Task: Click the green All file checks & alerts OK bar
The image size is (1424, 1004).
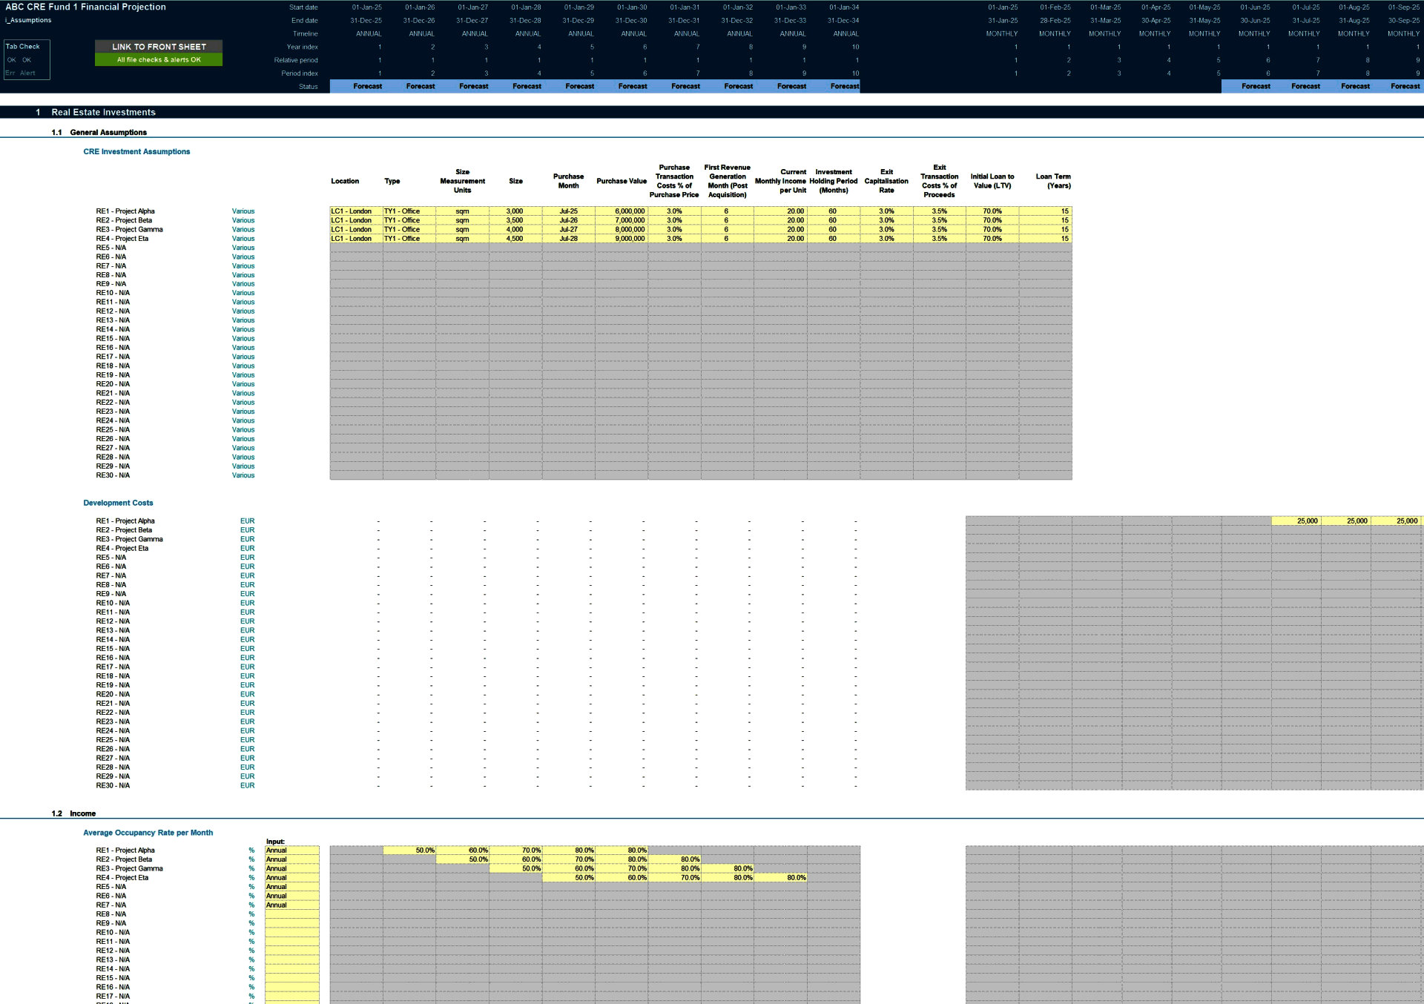Action: click(158, 59)
